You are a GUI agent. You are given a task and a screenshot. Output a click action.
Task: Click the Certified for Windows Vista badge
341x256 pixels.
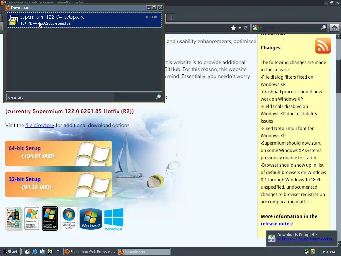click(x=69, y=218)
